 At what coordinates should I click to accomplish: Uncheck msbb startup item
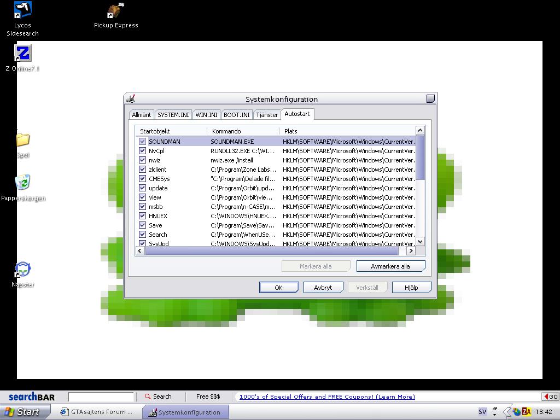click(143, 206)
